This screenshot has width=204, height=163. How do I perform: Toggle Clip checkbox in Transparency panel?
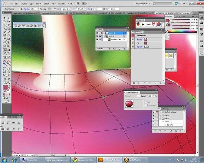[146, 102]
